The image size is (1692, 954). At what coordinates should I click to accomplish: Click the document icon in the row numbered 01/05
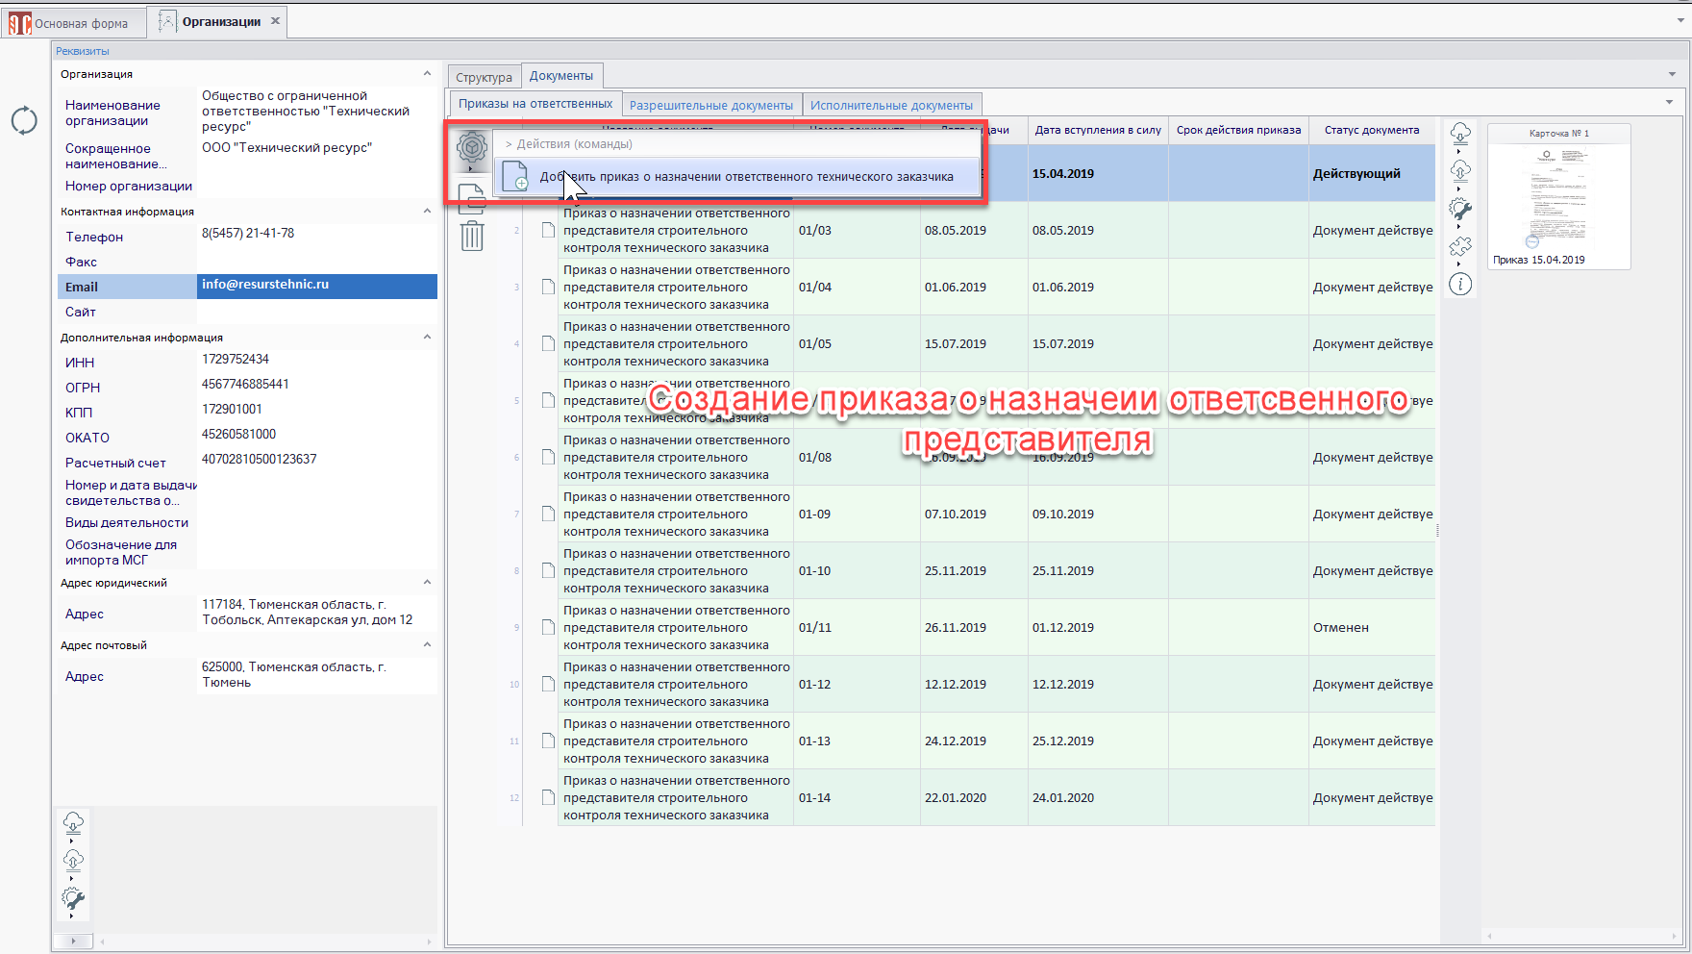click(x=548, y=343)
